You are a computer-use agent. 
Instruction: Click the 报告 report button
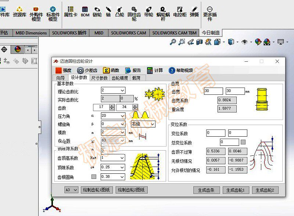coord(133,70)
